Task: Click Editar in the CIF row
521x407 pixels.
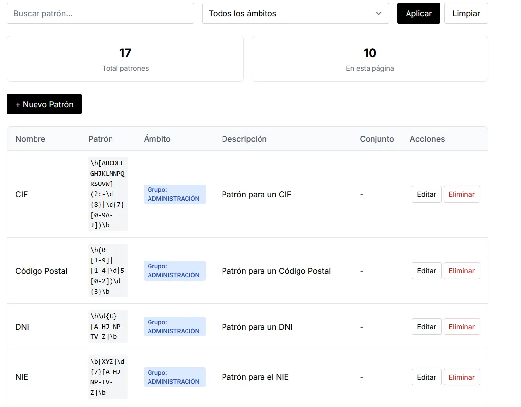Action: point(426,194)
